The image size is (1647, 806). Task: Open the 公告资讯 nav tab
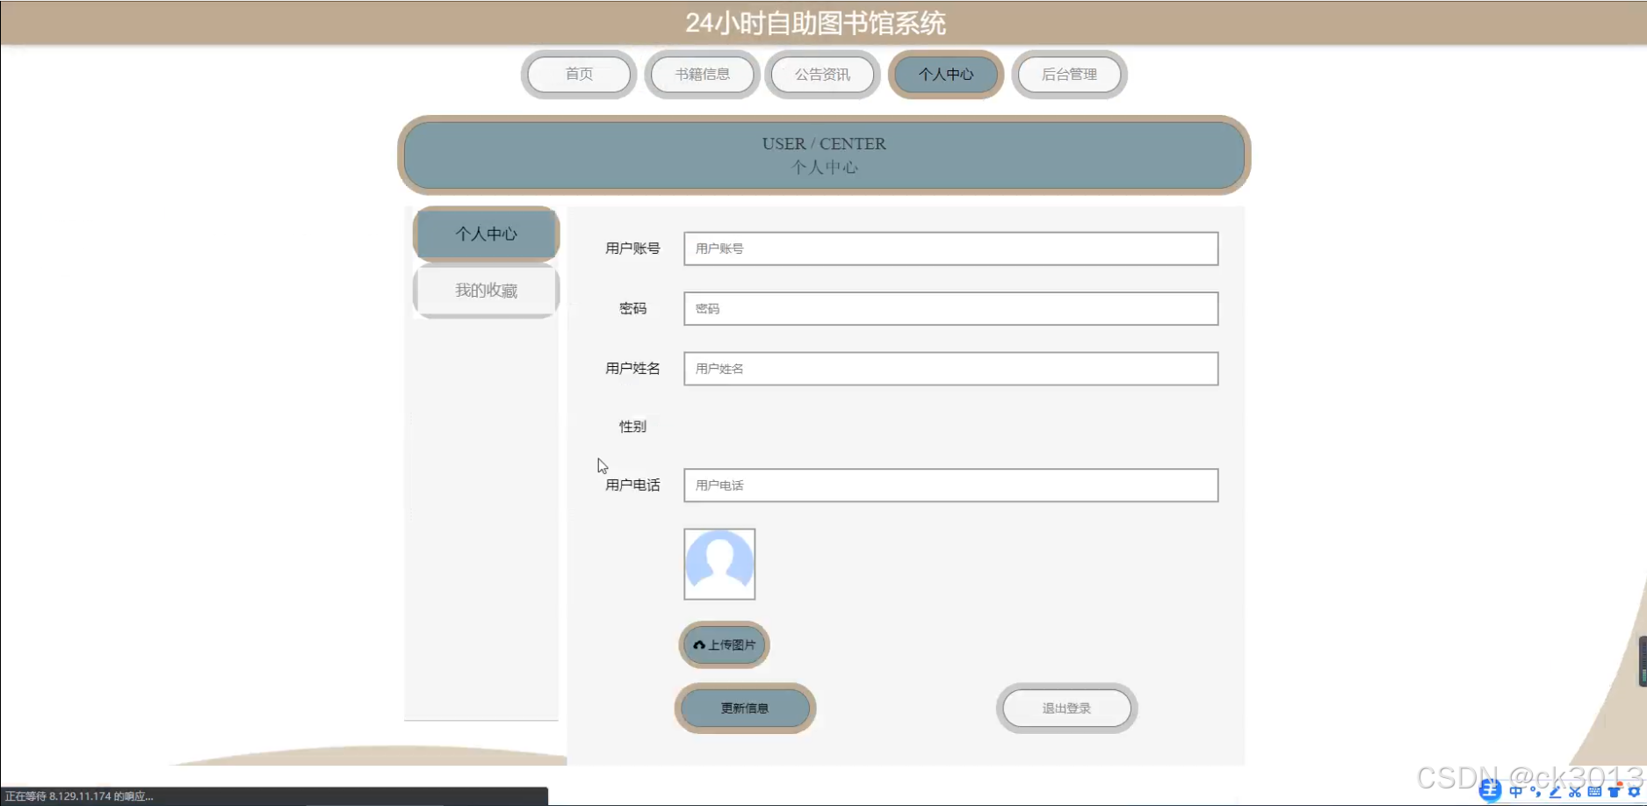click(x=822, y=75)
